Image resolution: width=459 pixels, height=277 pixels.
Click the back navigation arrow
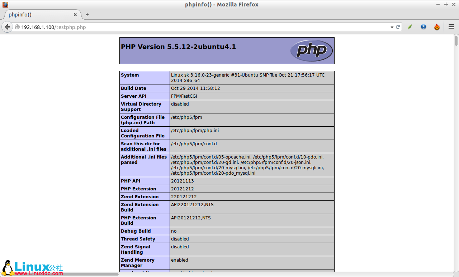coord(7,27)
